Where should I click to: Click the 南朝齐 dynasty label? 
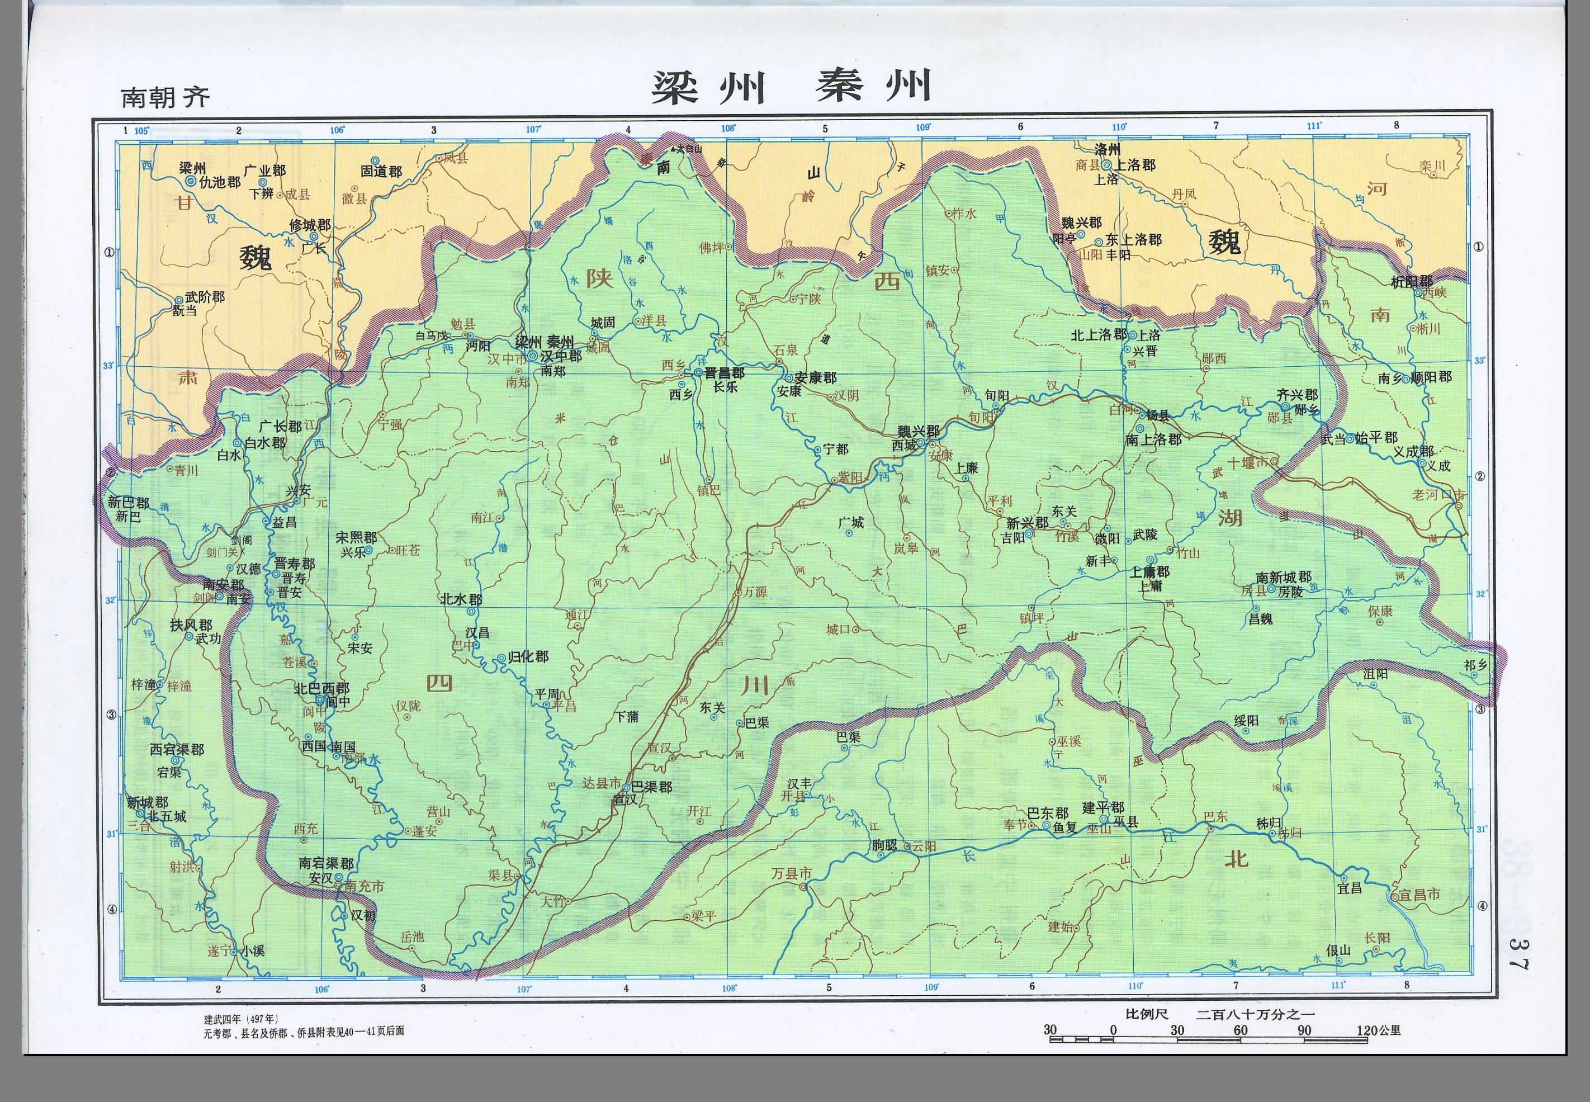[165, 97]
